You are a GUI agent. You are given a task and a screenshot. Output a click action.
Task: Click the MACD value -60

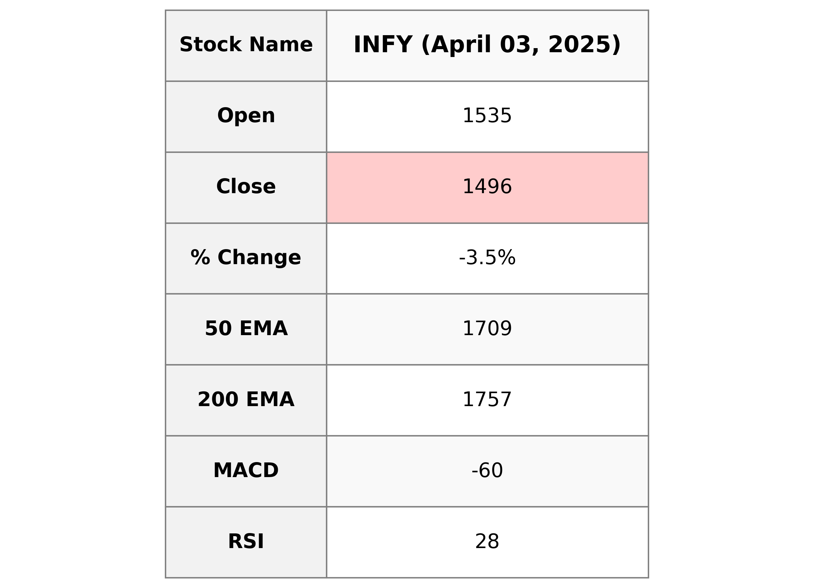point(487,470)
